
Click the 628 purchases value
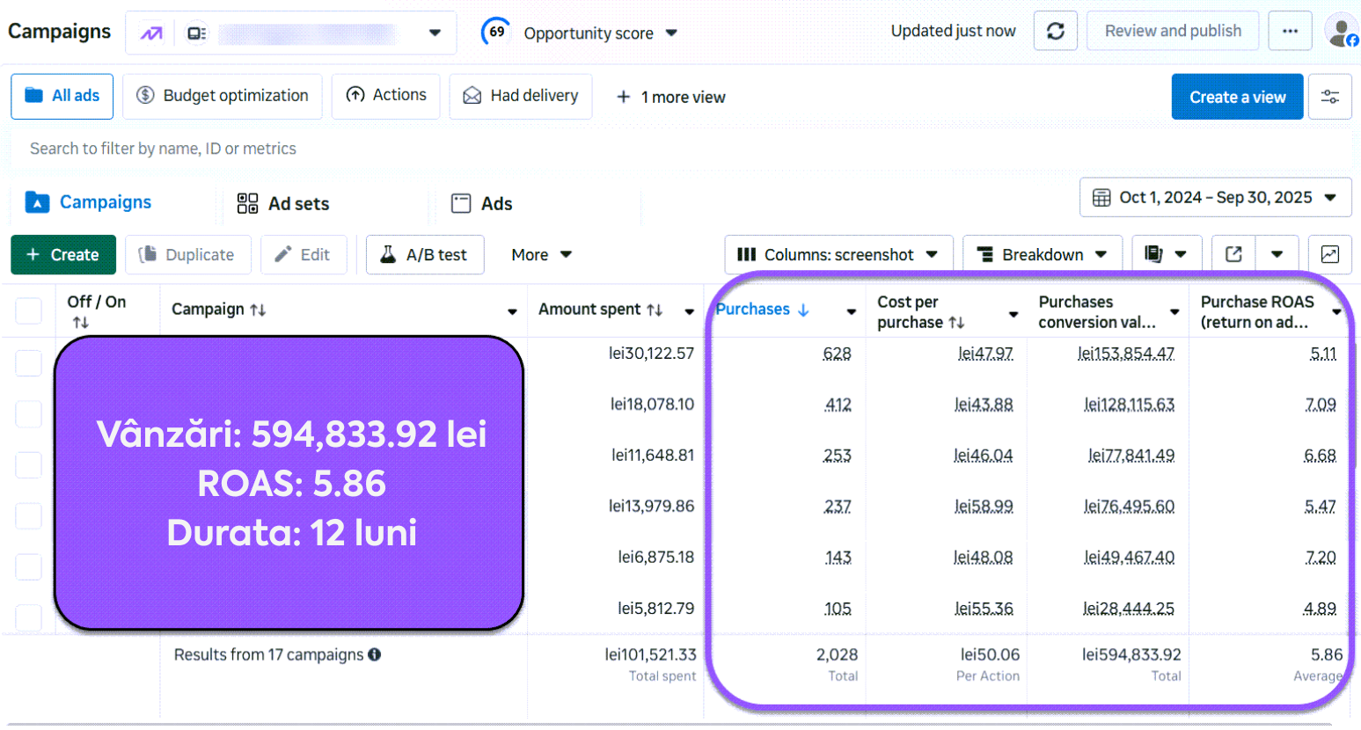(837, 354)
